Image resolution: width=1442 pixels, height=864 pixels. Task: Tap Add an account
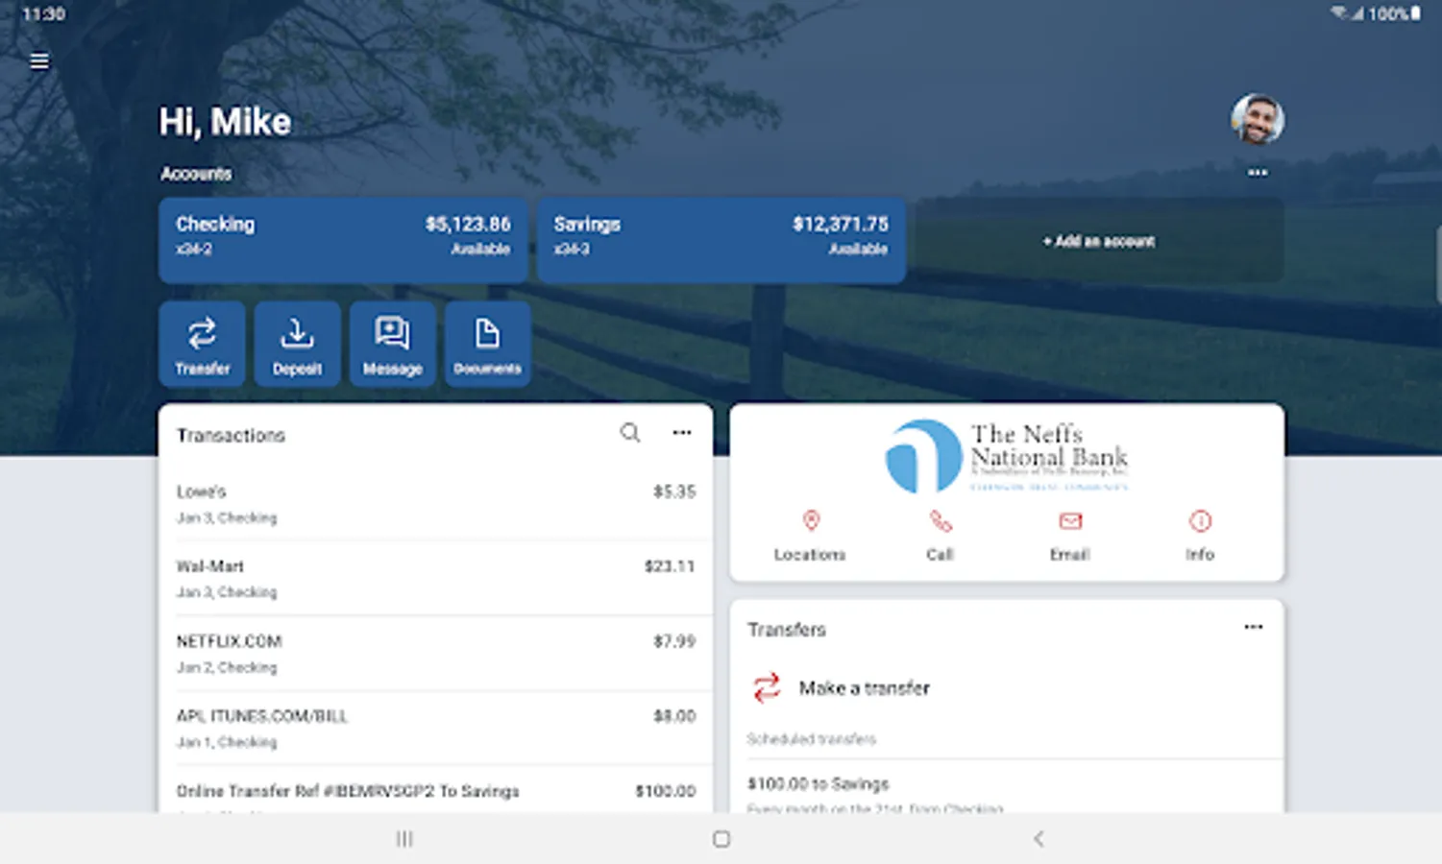point(1099,241)
